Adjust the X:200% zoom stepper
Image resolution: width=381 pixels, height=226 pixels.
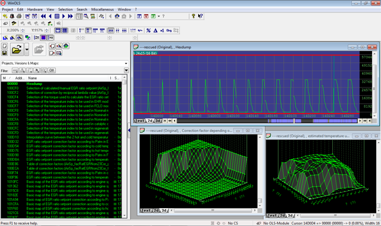[23, 30]
